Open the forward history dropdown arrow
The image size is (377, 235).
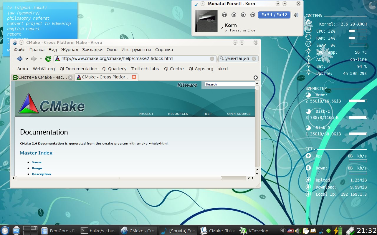pos(41,59)
